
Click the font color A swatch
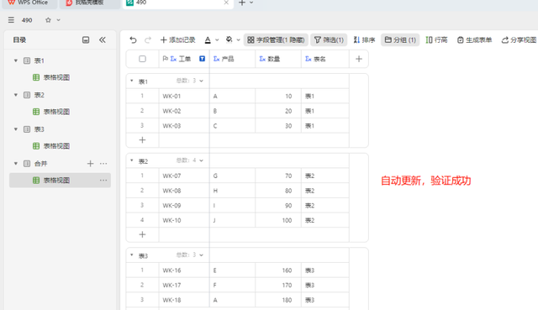208,40
